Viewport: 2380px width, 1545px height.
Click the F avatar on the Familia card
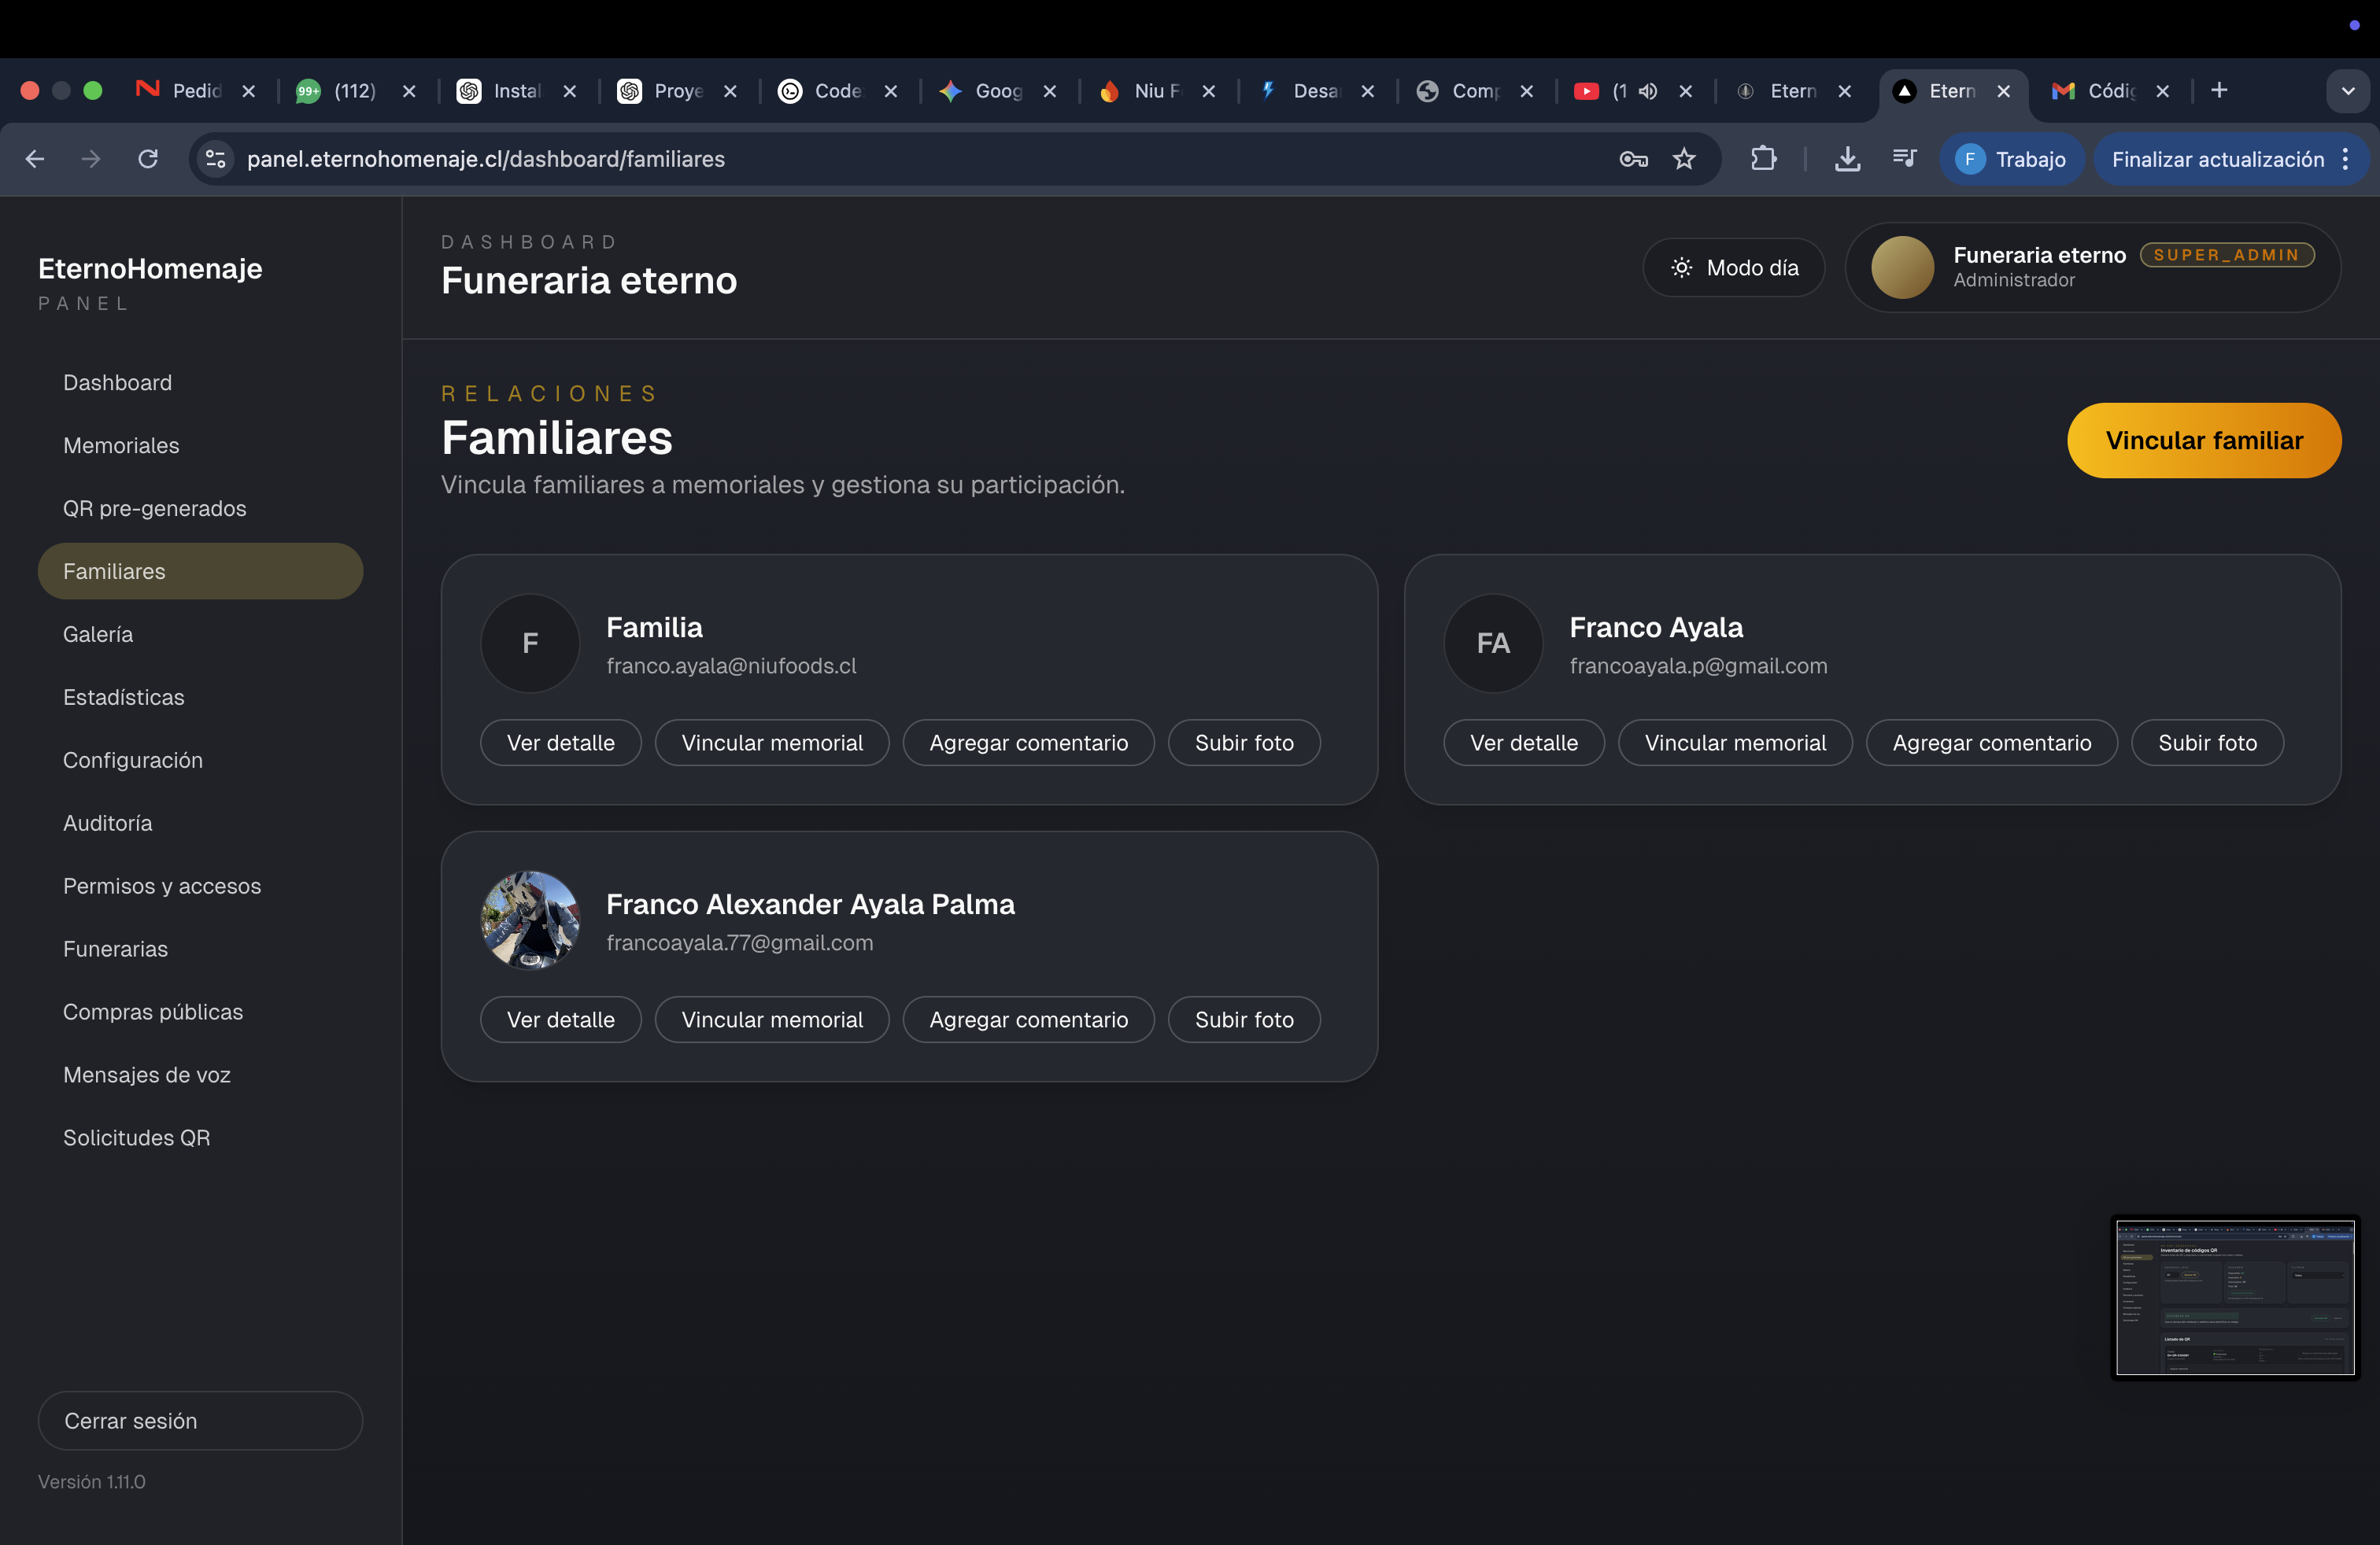pos(529,643)
